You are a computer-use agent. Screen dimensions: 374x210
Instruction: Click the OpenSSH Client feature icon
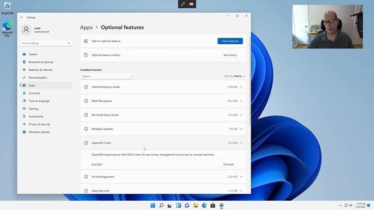(x=86, y=143)
